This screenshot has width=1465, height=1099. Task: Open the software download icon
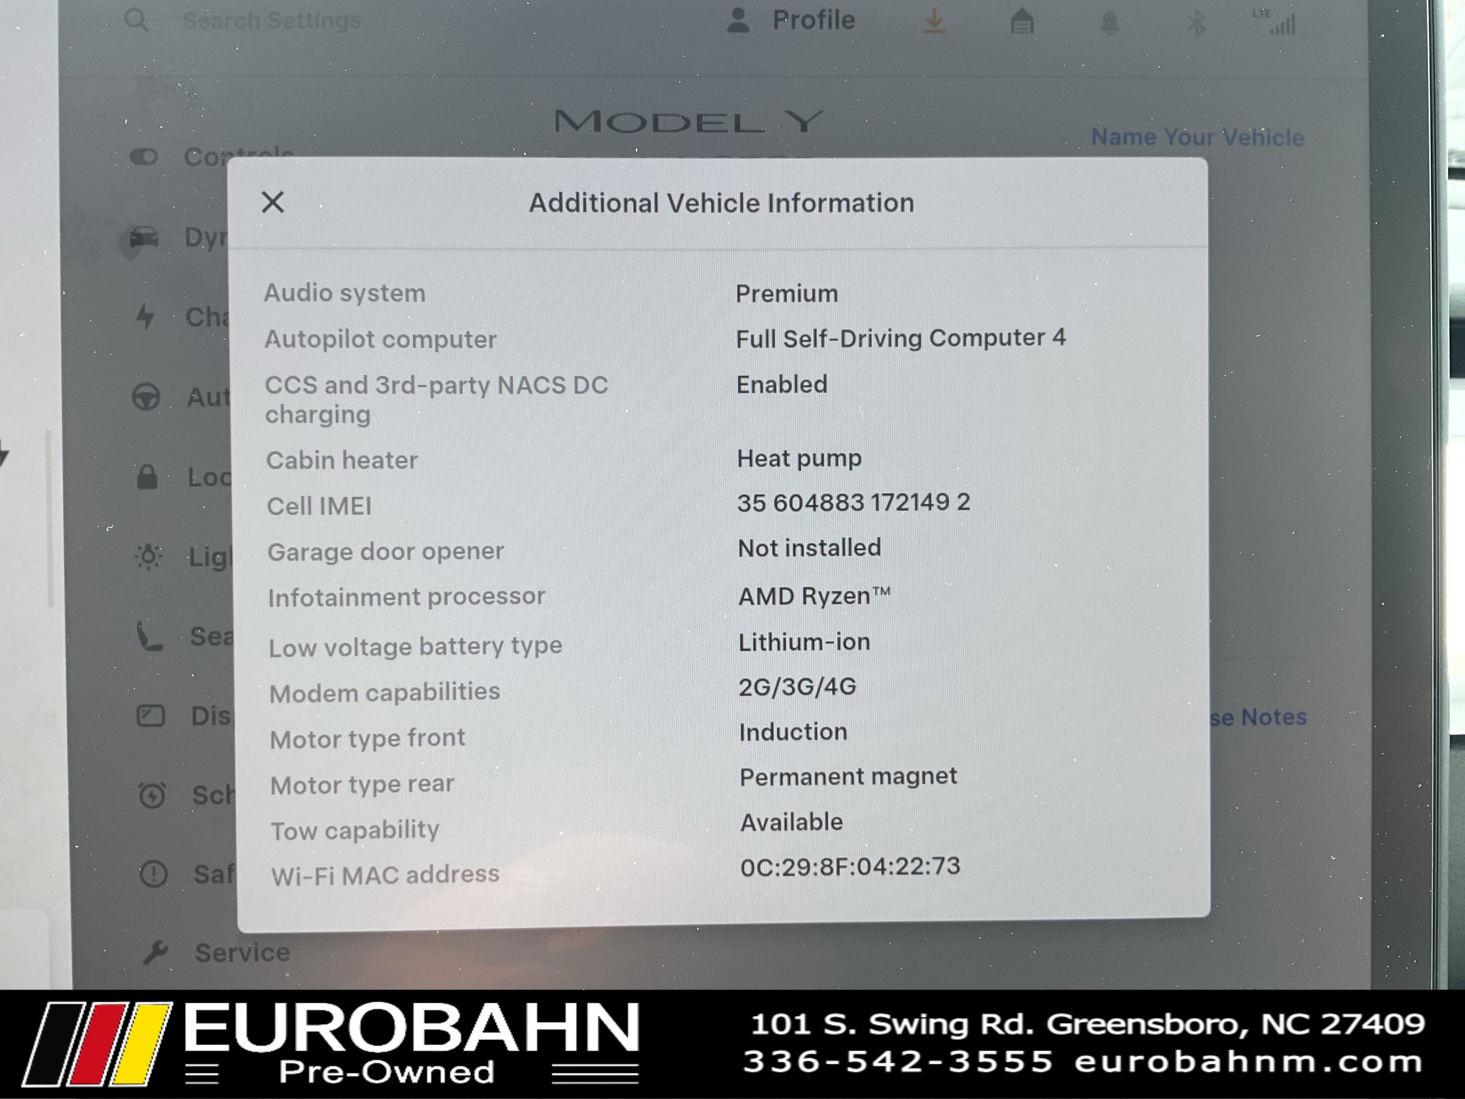(x=934, y=22)
